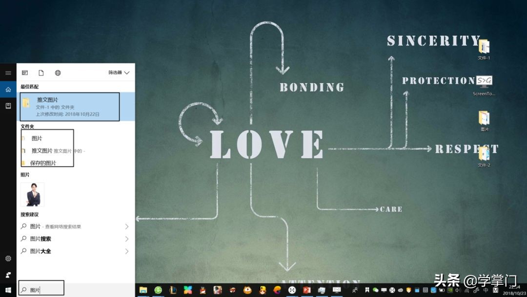Open search settings via the gear icon
Screen dimensions: 527x297
pyautogui.click(x=8, y=259)
